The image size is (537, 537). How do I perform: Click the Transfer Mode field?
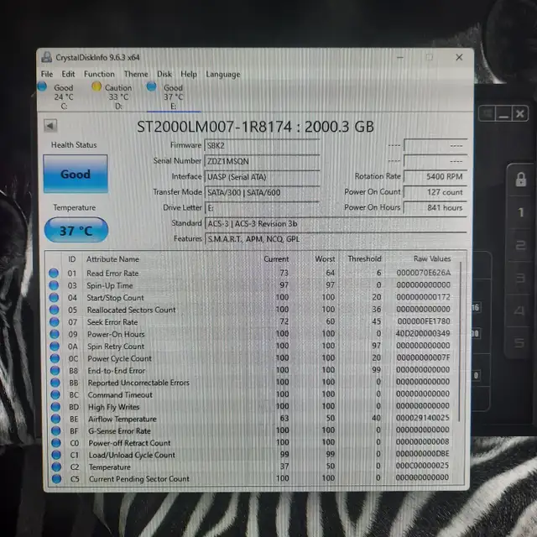pos(262,192)
